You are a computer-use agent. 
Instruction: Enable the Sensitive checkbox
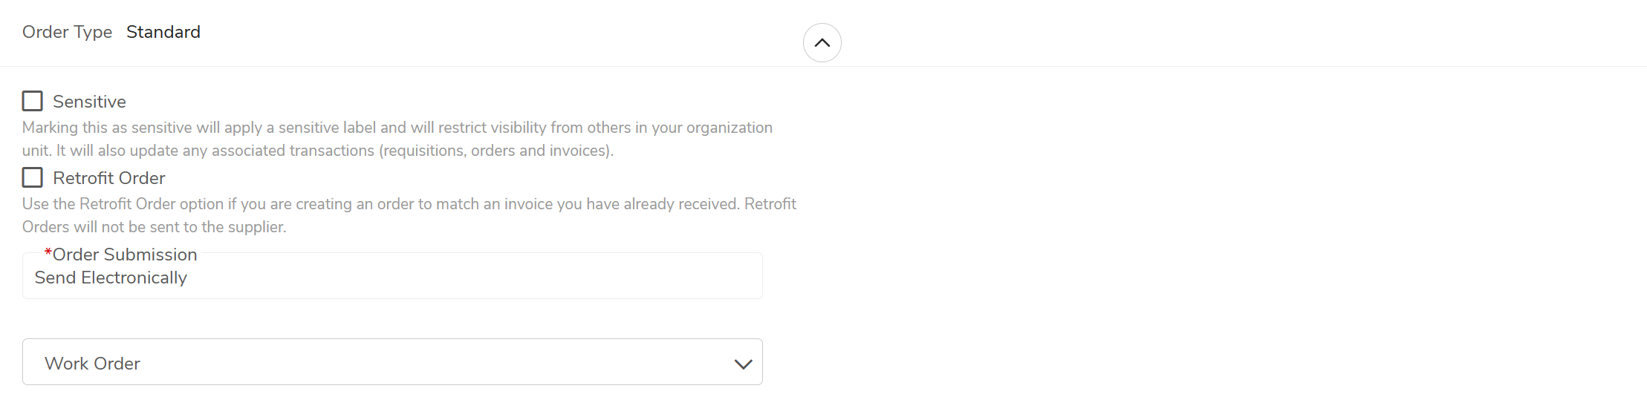pyautogui.click(x=33, y=101)
